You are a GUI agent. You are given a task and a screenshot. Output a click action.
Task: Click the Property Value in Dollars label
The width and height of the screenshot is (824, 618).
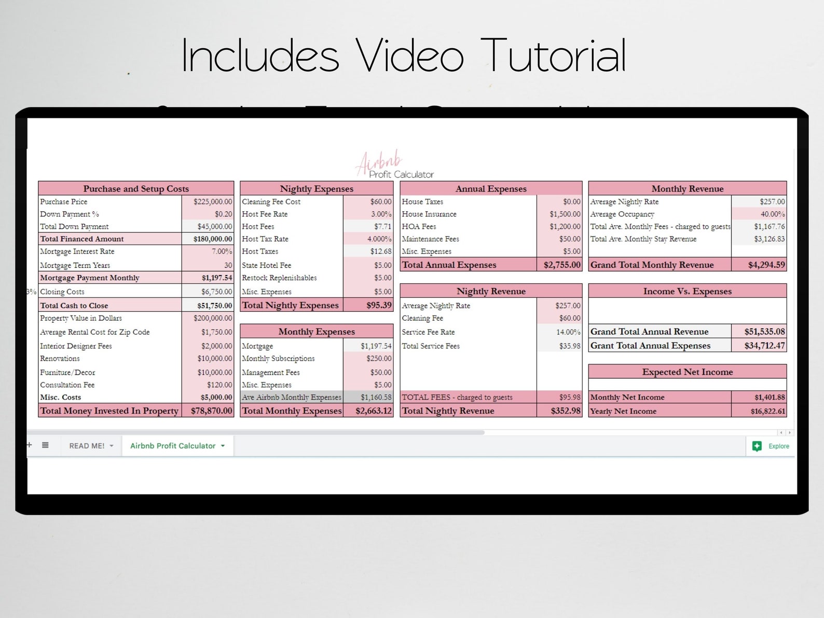click(81, 319)
